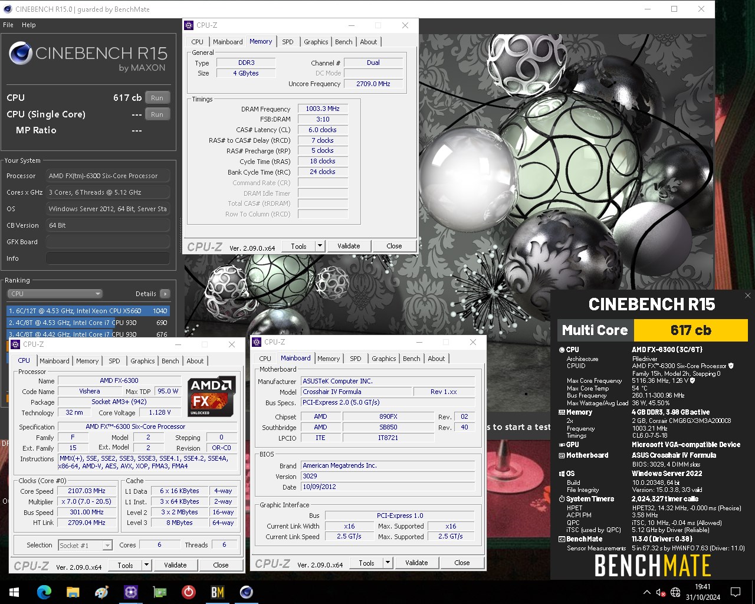Click the Cinebench R15 sphere logo
This screenshot has height=604, width=755.
click(x=20, y=54)
